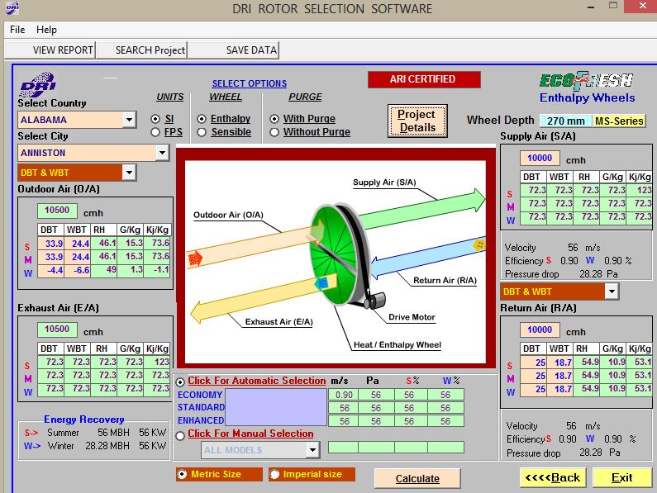Go back with <<<<Back button
The image size is (657, 493).
(553, 477)
